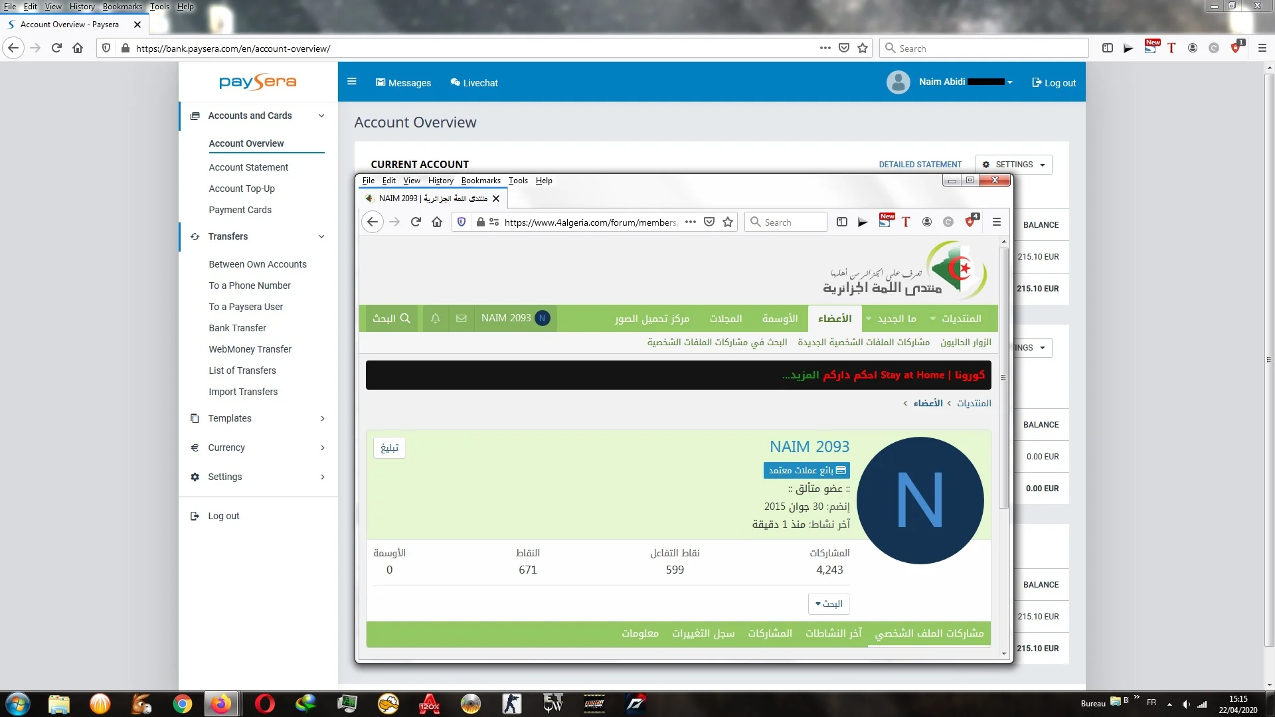Click the Paysera hamburger menu icon
Viewport: 1275px width, 717px height.
pyautogui.click(x=352, y=82)
